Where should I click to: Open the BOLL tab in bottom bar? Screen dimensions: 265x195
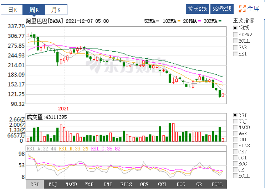tap(217, 184)
